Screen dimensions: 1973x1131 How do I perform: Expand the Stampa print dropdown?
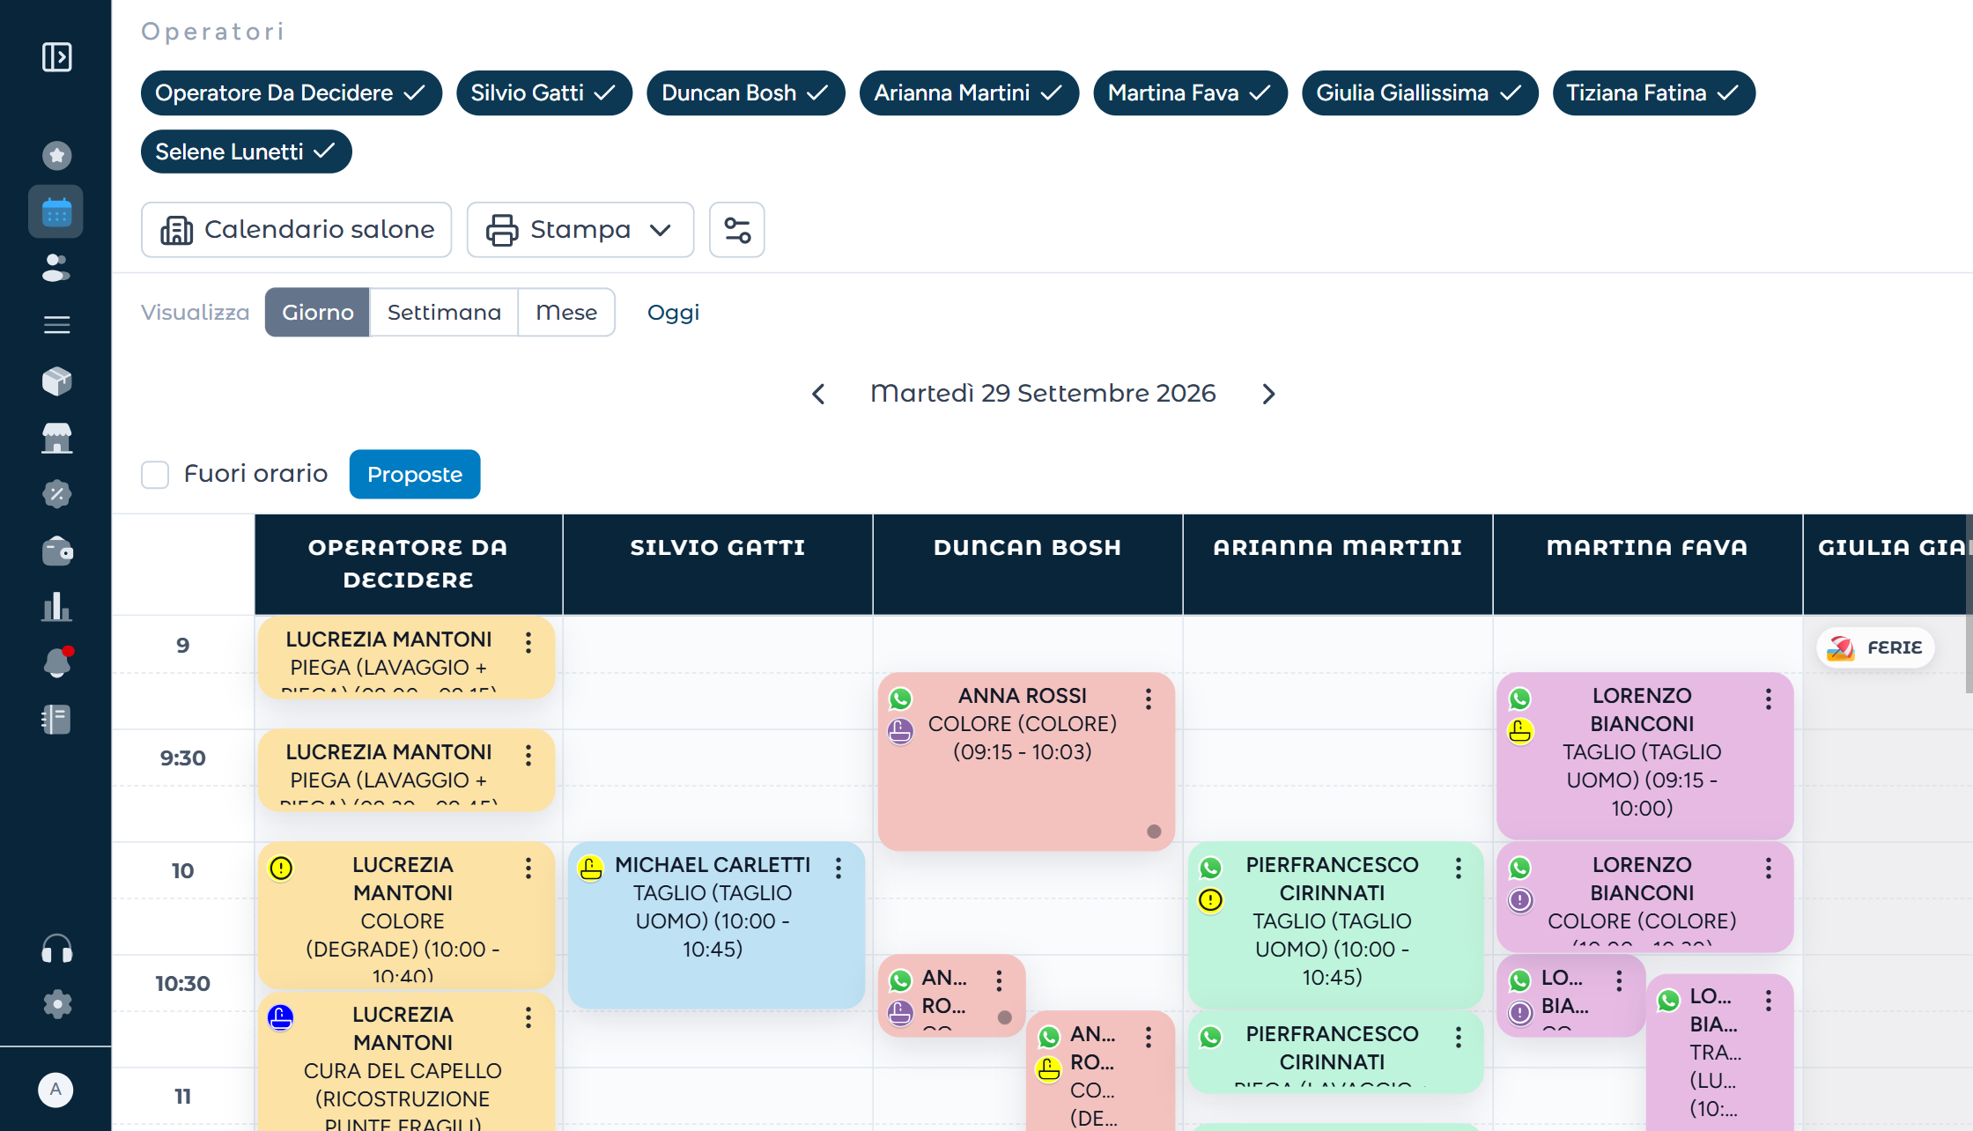[580, 230]
